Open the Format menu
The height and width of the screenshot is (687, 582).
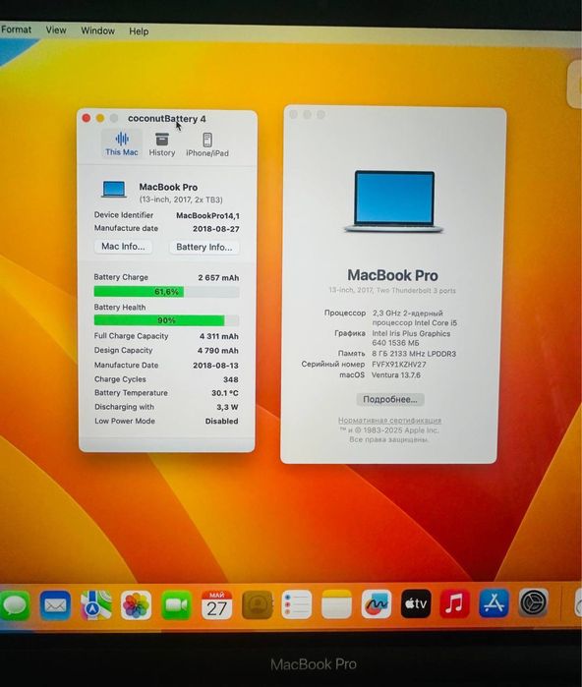[x=16, y=29]
